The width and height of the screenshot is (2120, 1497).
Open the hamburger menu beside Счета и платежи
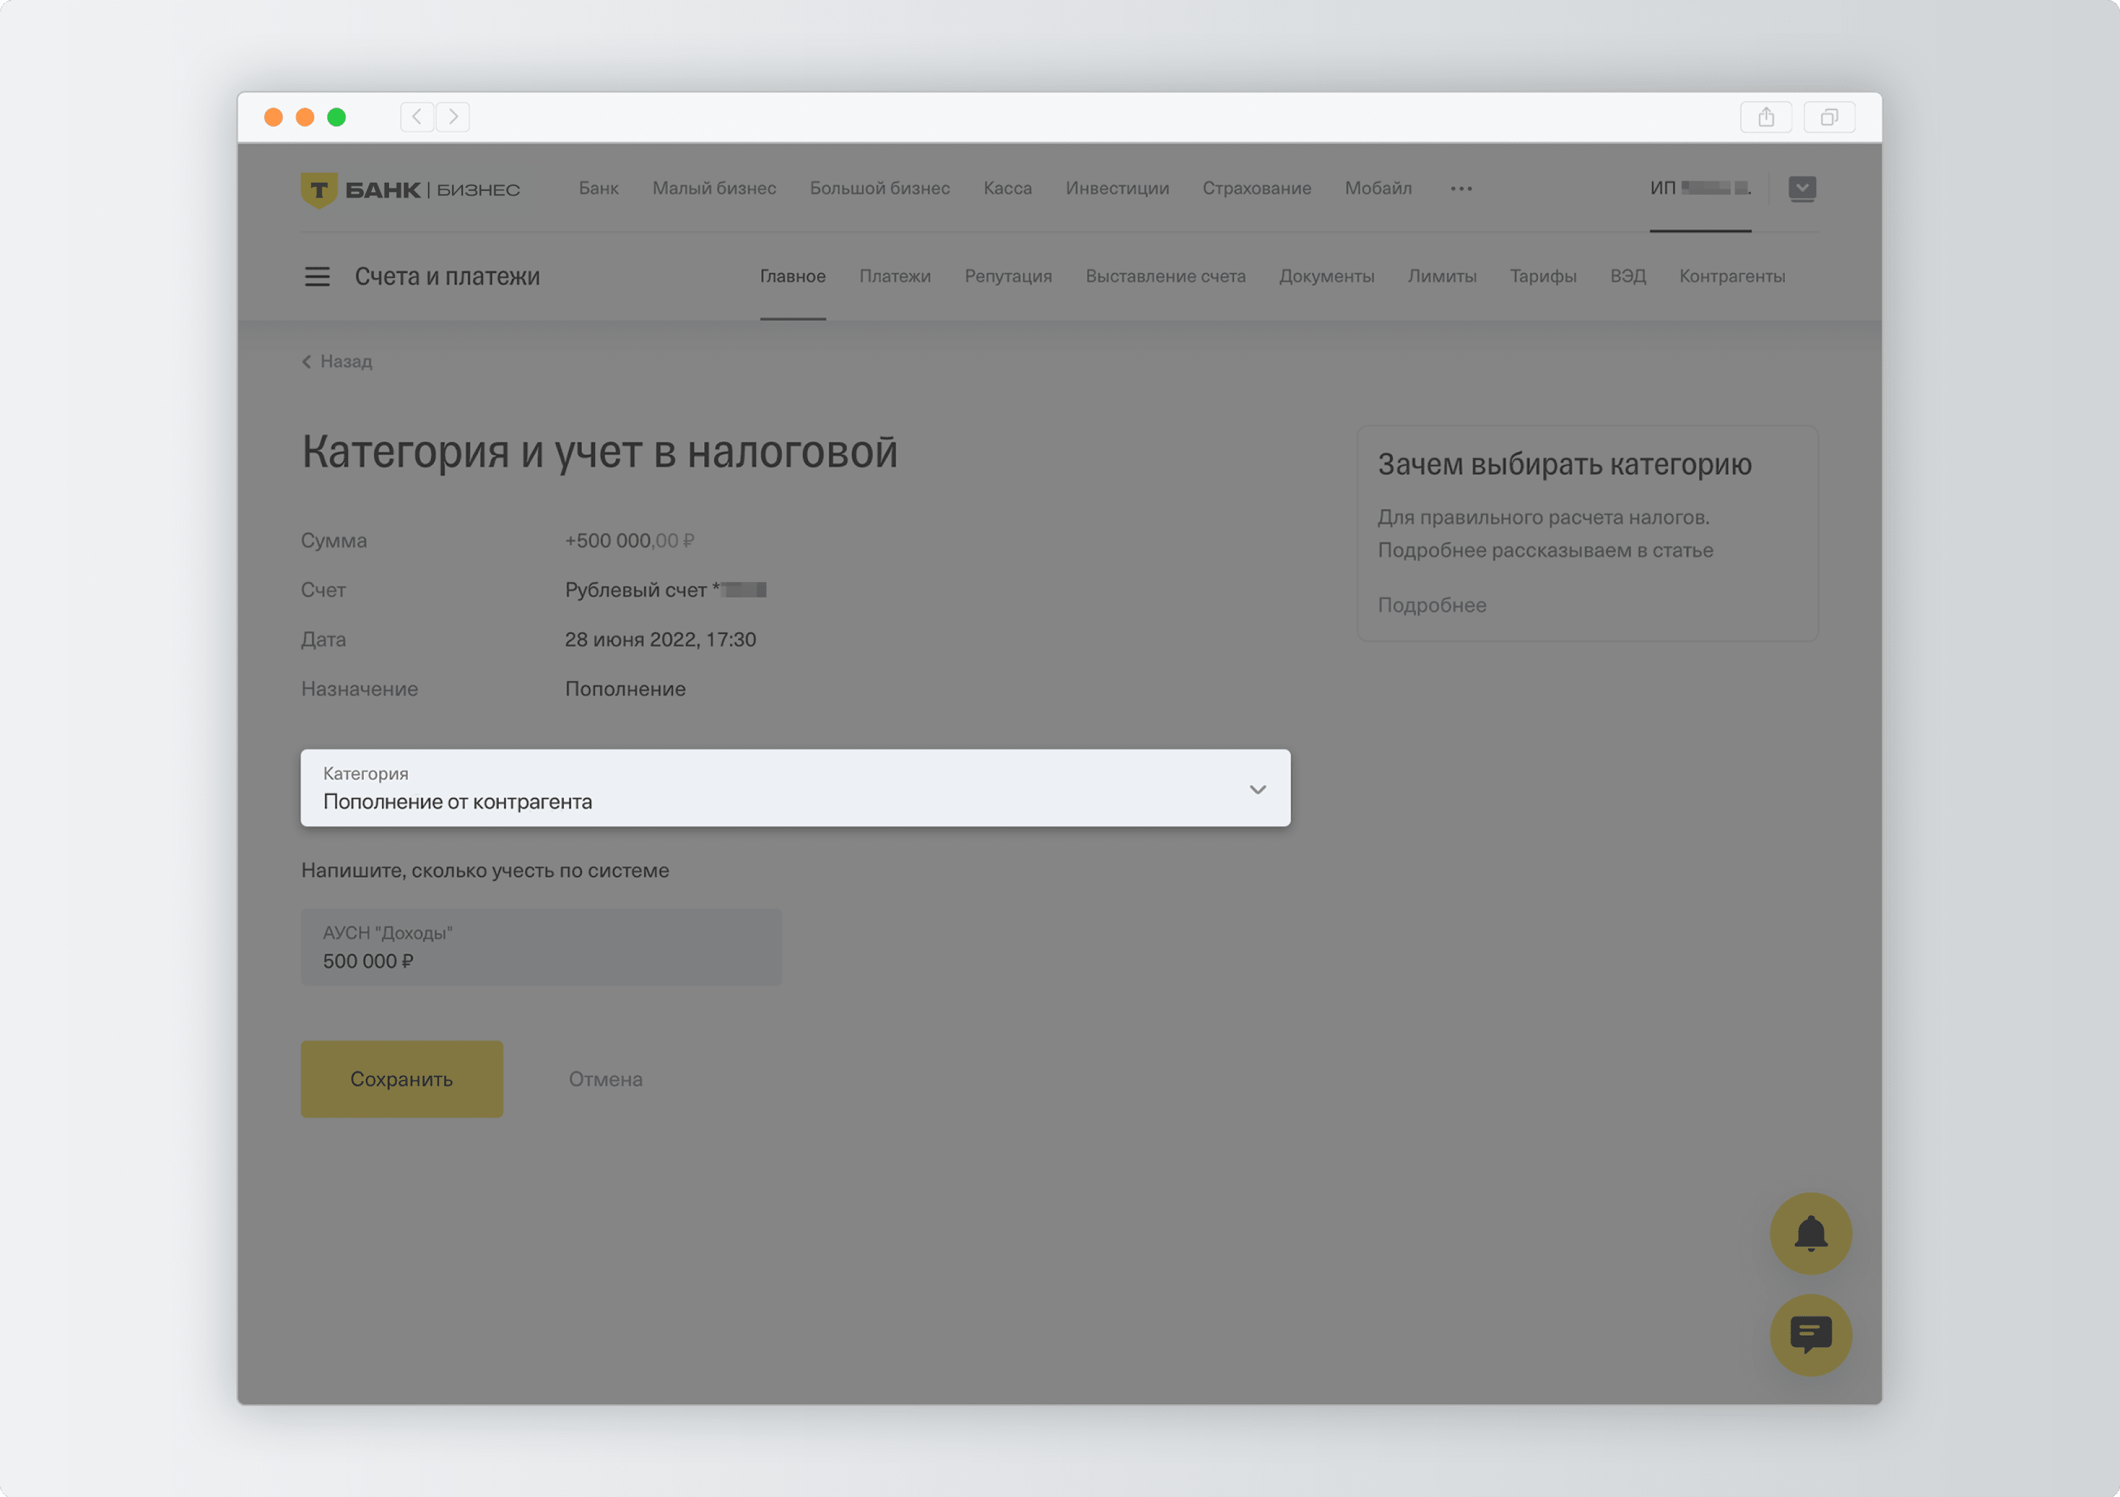point(317,276)
